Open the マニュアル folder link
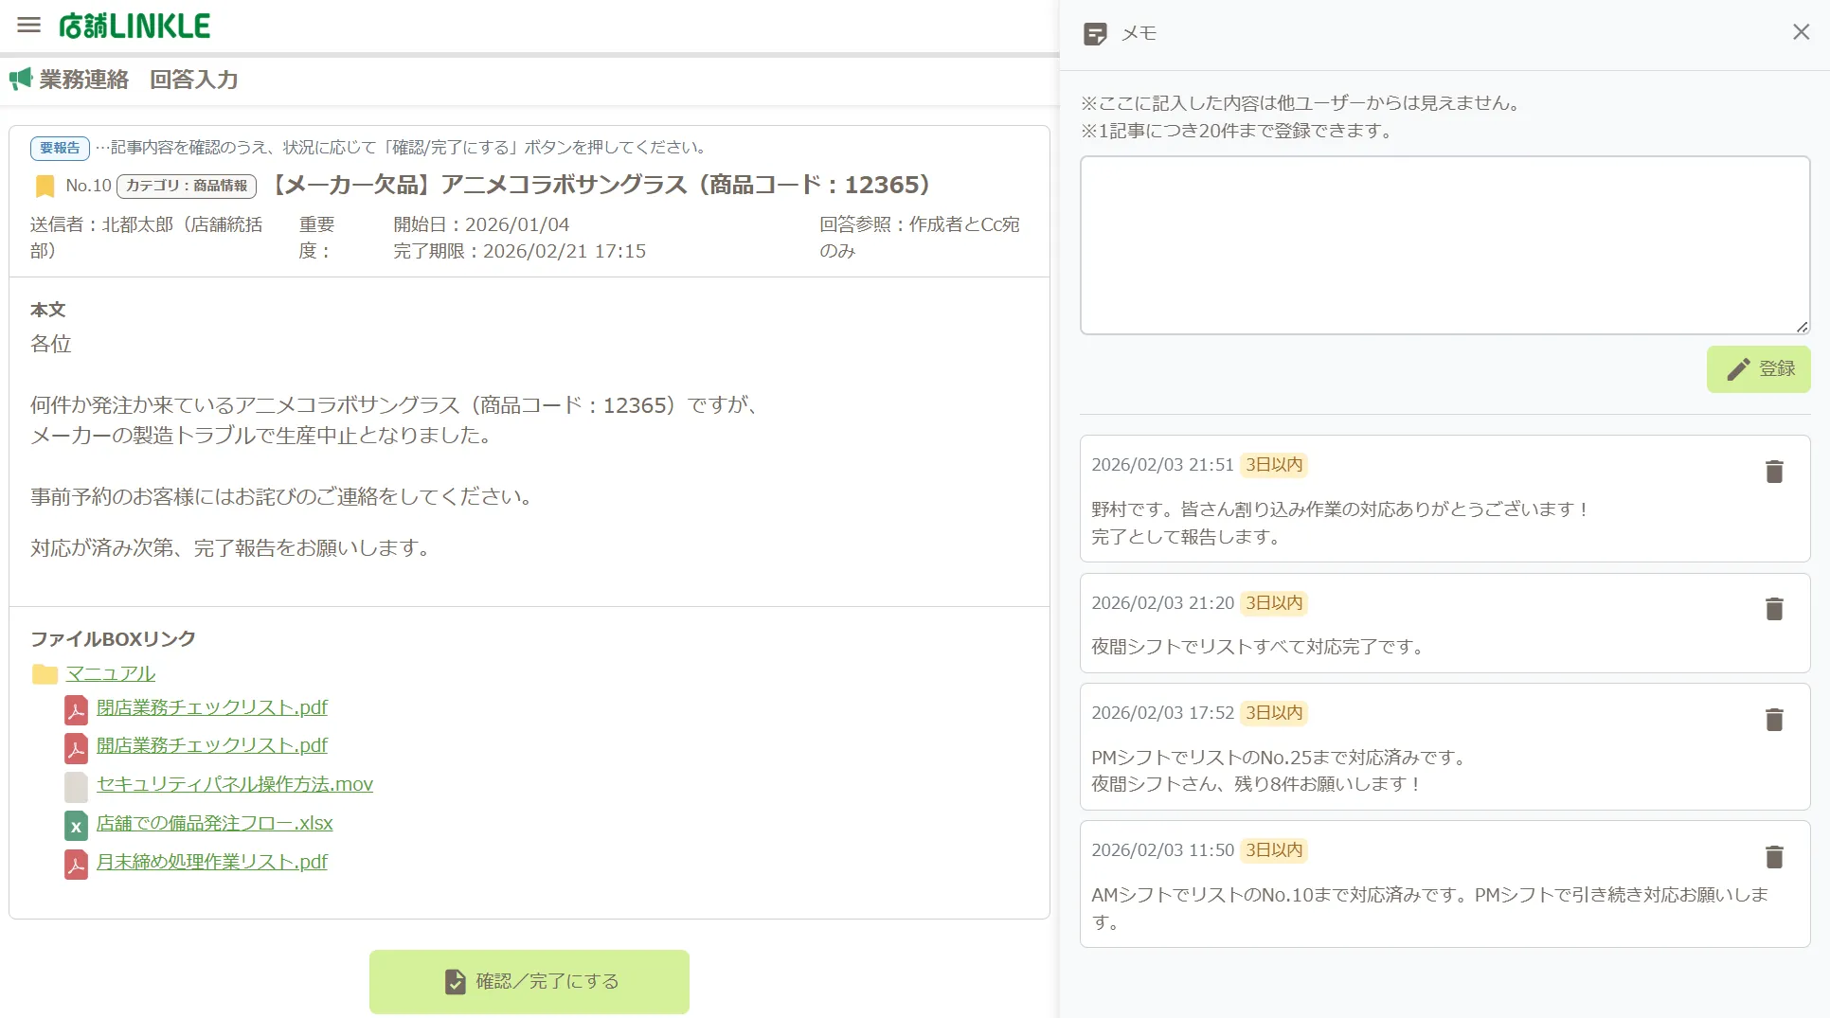 [x=110, y=673]
